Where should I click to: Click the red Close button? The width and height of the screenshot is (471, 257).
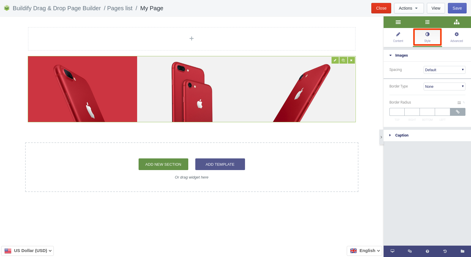(x=381, y=8)
